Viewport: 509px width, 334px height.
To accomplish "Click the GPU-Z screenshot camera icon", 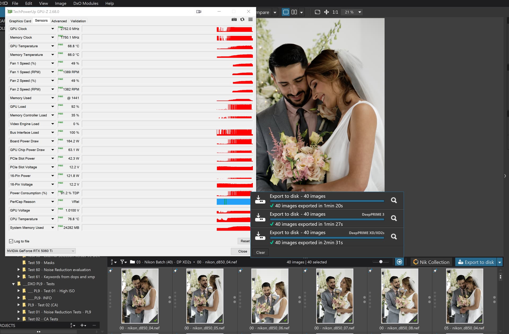I will tap(234, 19).
